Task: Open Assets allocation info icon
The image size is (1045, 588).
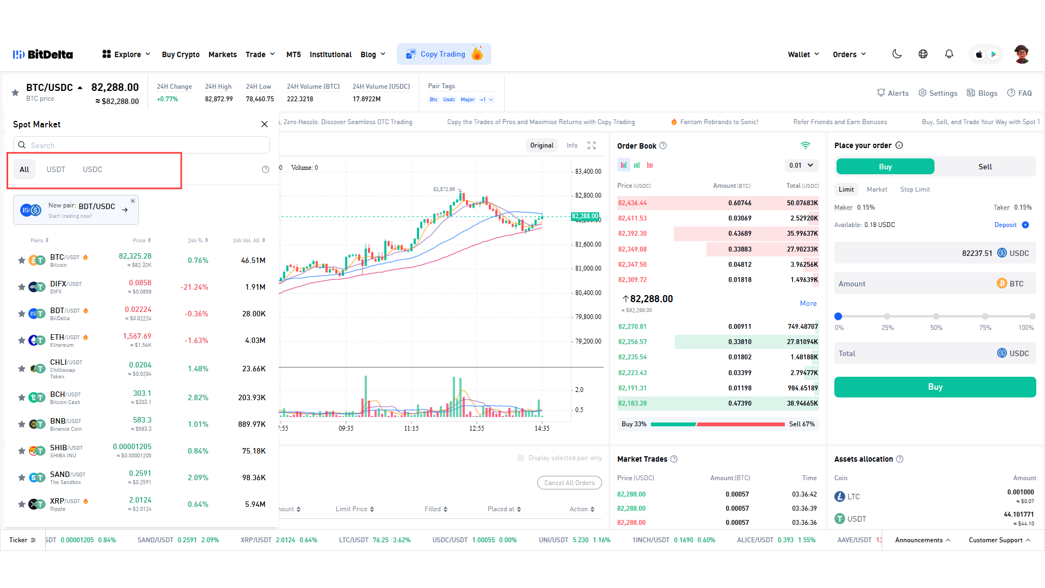Action: tap(900, 459)
